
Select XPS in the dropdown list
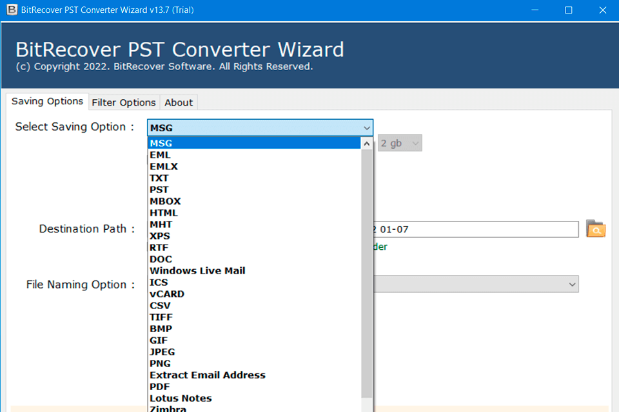point(254,236)
